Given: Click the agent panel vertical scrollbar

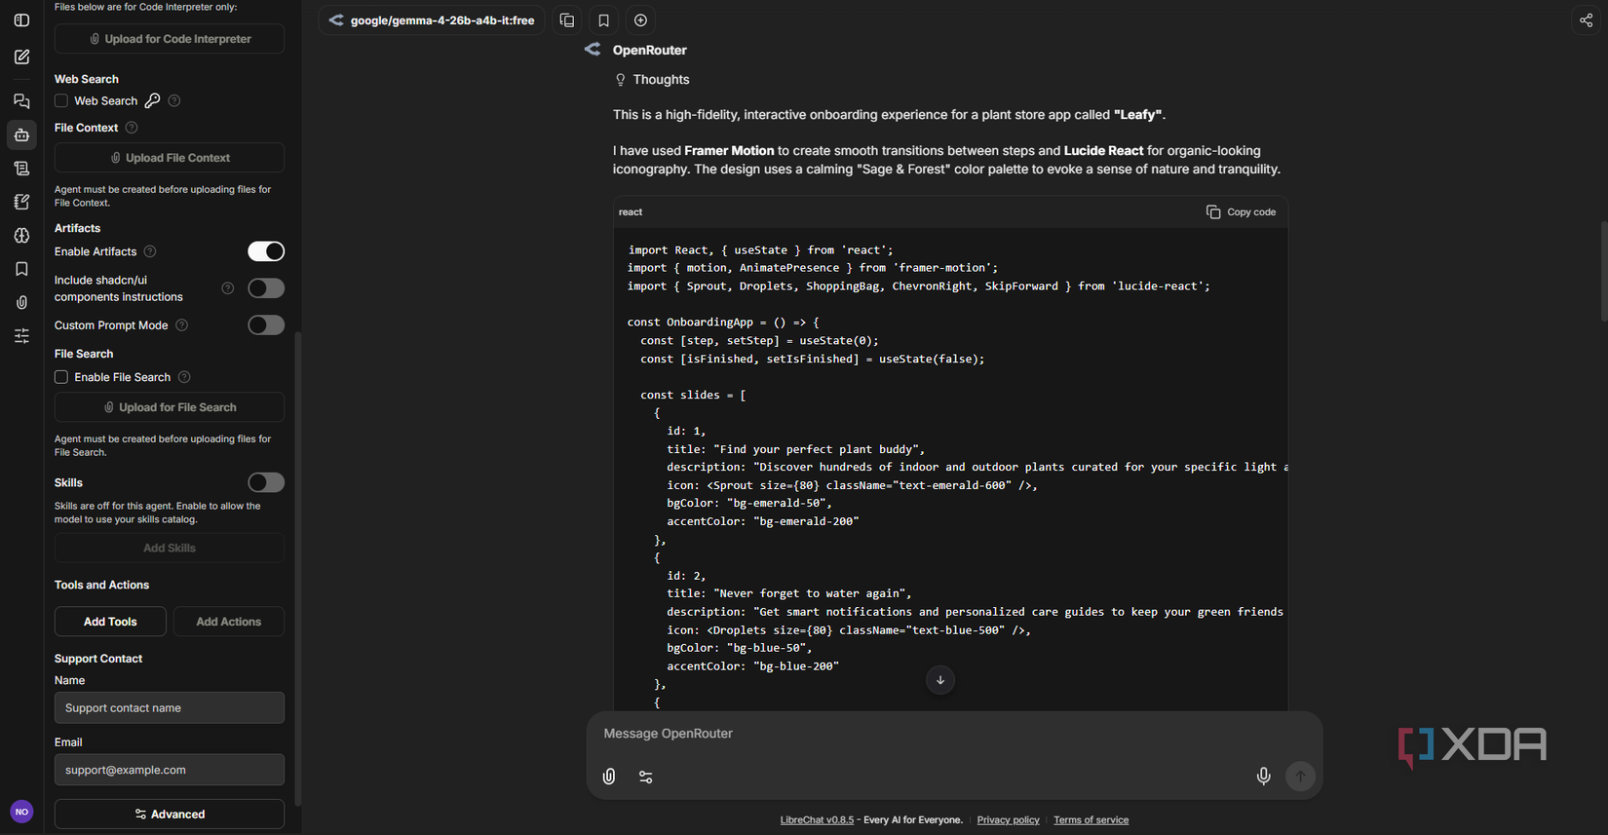Looking at the screenshot, I should (297, 569).
